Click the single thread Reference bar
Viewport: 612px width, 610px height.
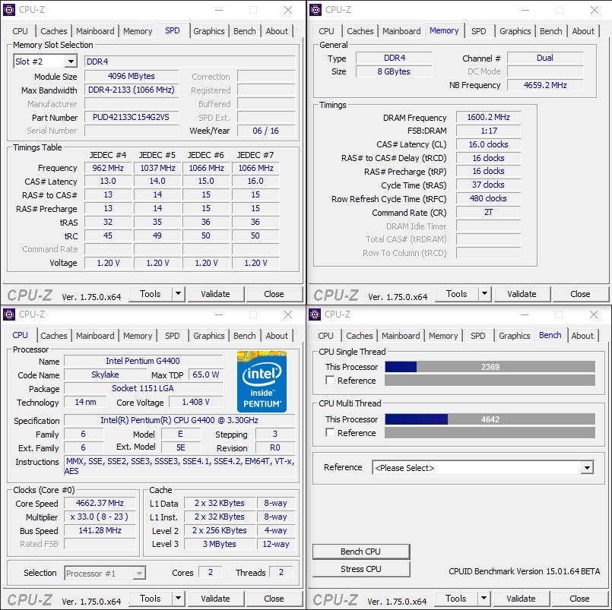(x=490, y=381)
